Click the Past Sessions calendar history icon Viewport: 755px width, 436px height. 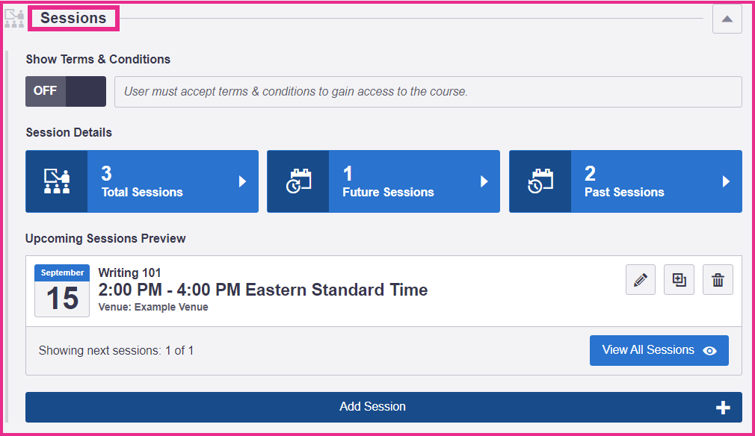point(540,181)
